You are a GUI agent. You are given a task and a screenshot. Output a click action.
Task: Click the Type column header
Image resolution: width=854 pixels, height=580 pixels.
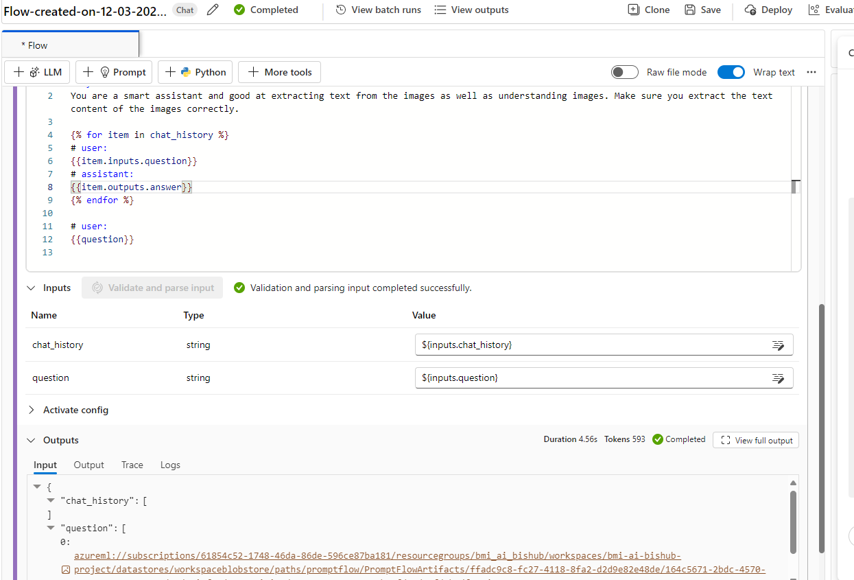tap(193, 315)
